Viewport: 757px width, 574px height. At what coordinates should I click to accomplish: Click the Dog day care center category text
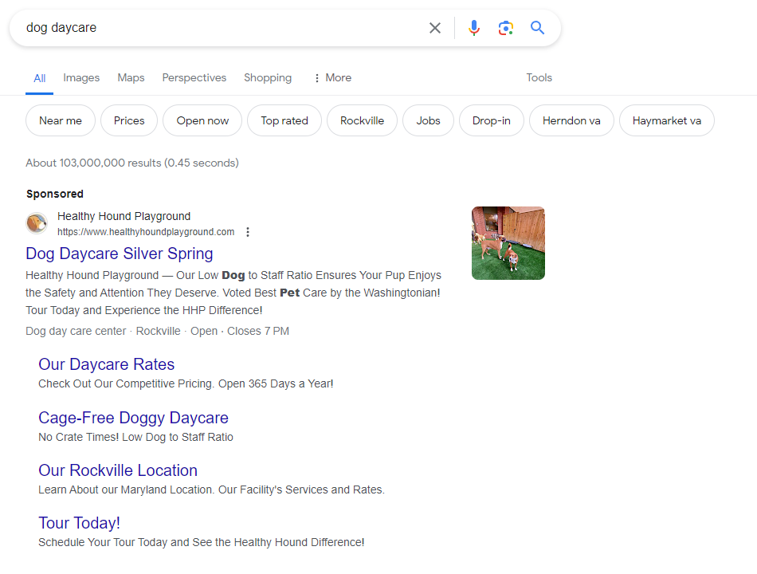76,331
